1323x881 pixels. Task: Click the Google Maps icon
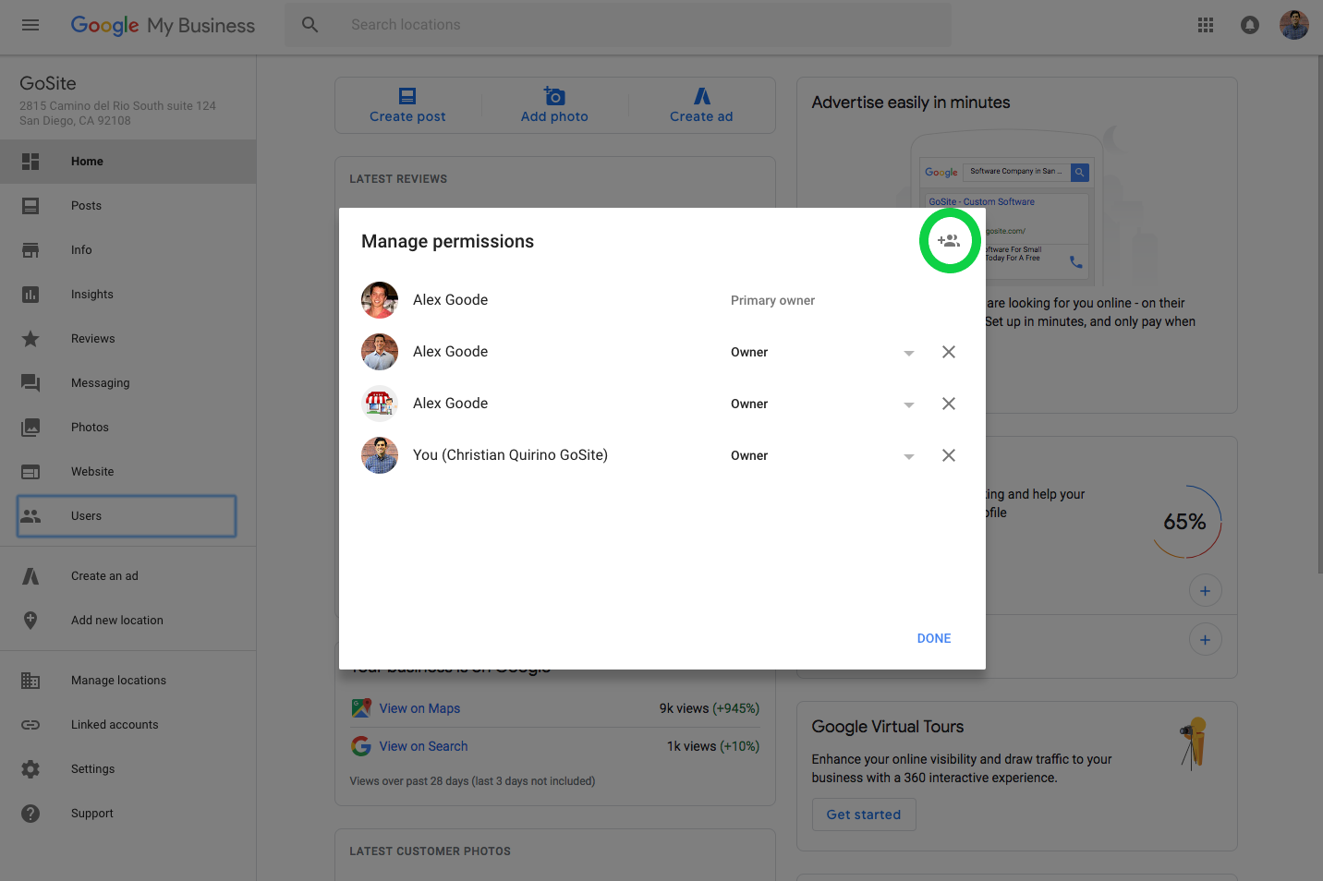(361, 708)
